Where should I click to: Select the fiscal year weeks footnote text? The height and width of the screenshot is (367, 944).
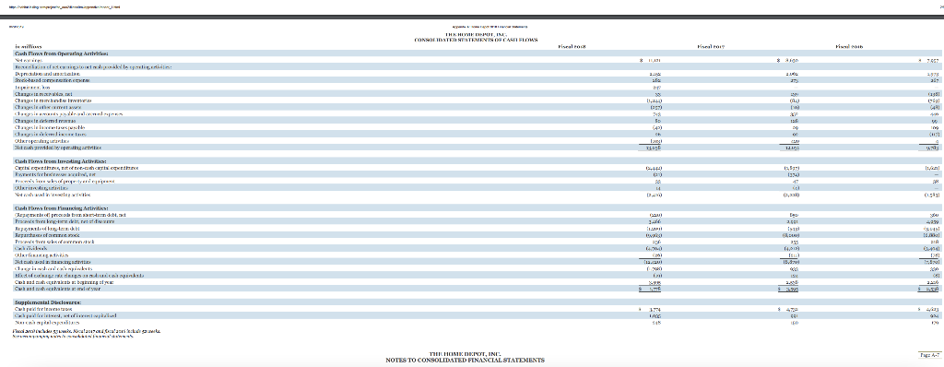(88, 331)
